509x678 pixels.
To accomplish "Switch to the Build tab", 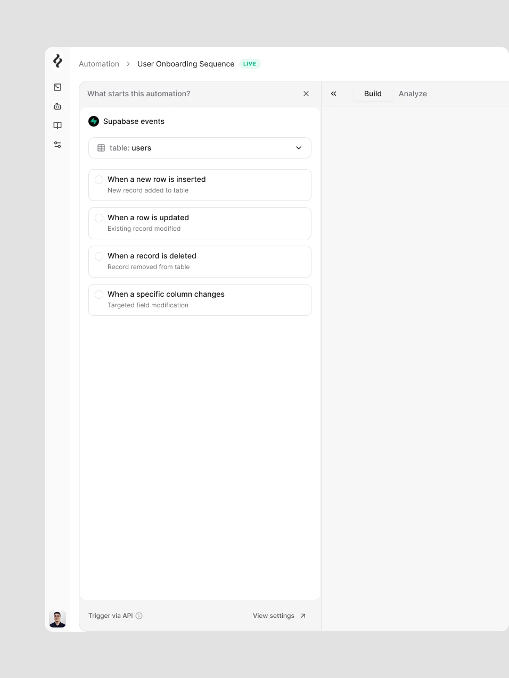I will (373, 94).
